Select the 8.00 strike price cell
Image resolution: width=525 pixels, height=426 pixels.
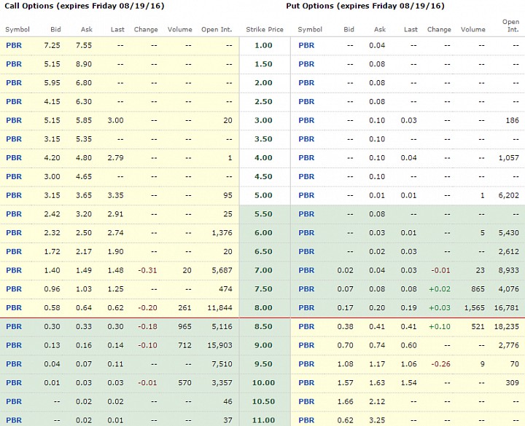pyautogui.click(x=263, y=307)
